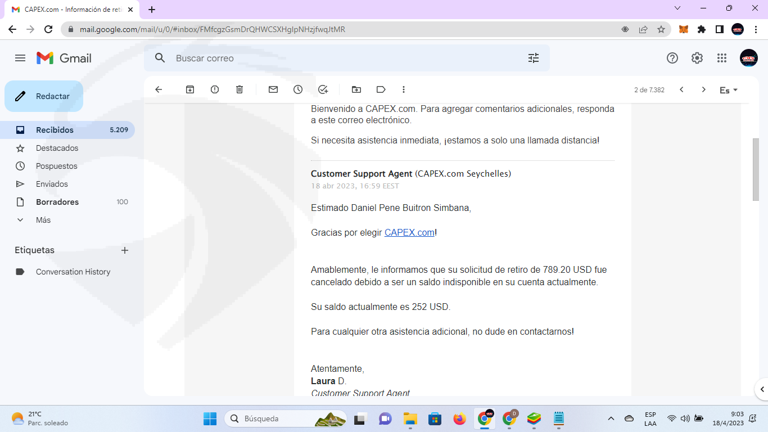
Task: Open Microsoft Store from taskbar
Action: coord(435,418)
